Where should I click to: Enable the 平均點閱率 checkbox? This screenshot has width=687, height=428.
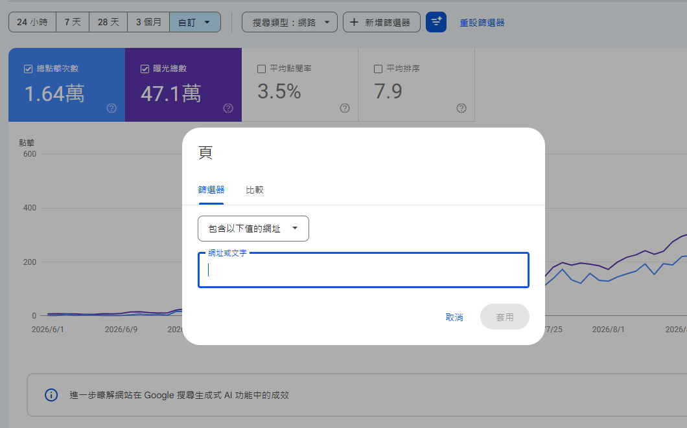click(x=262, y=69)
